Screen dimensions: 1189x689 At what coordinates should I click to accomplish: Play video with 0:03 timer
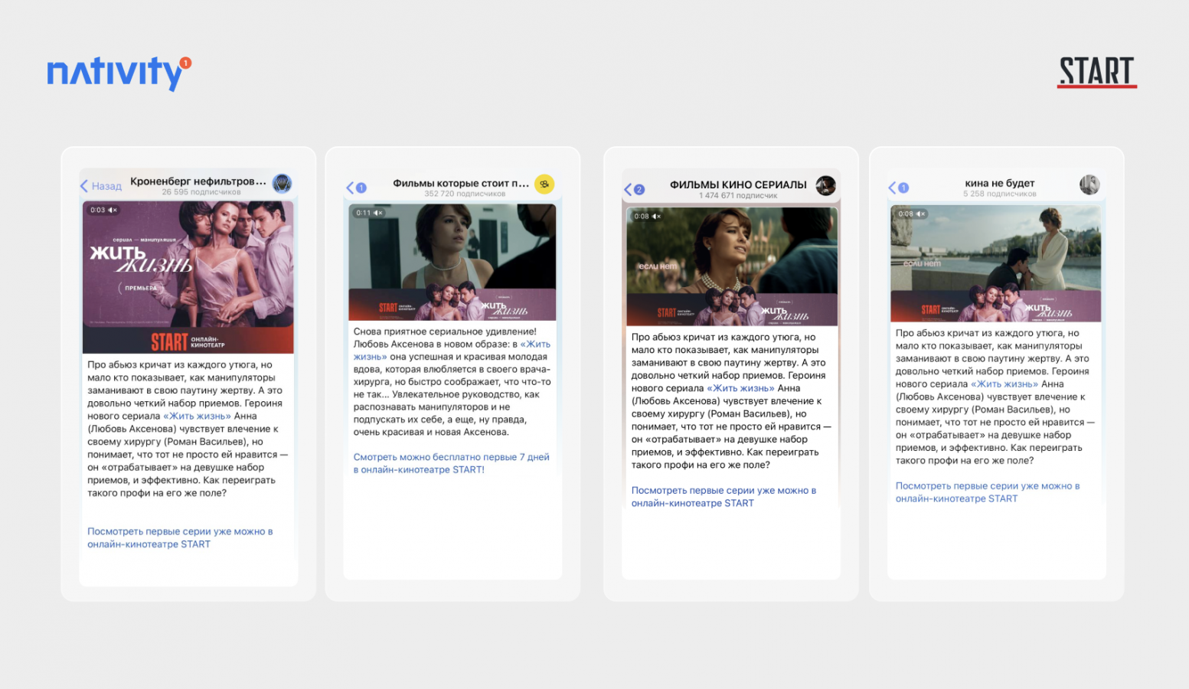(x=188, y=277)
